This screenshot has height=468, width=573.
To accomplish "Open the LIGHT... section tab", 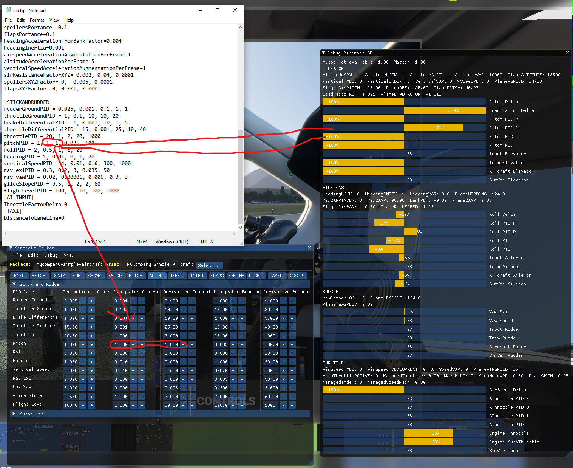I will point(256,275).
